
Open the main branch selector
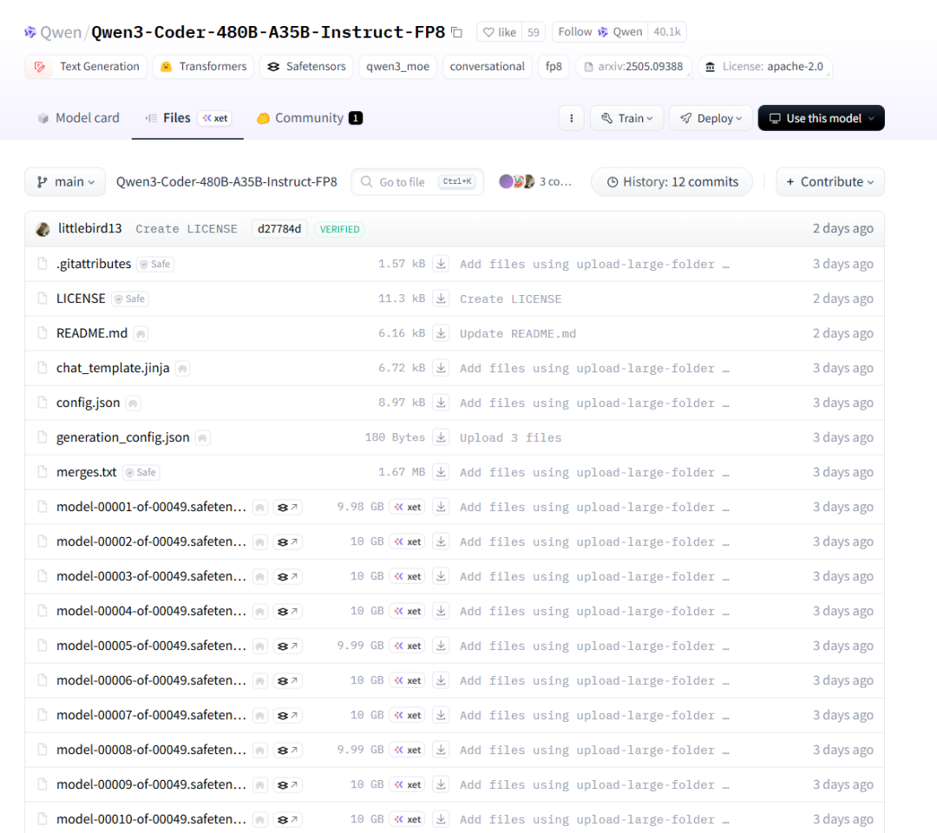[x=65, y=181]
